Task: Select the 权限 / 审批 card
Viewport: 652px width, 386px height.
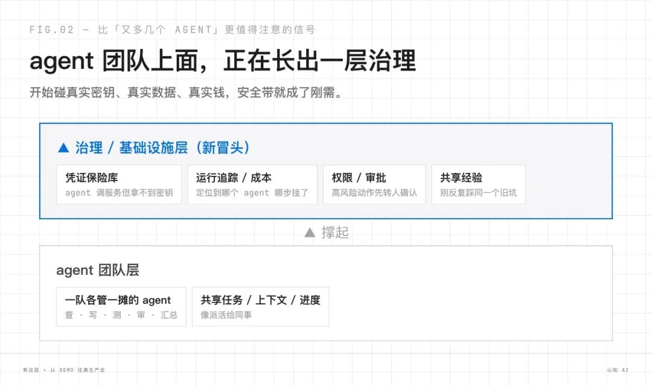Action: pyautogui.click(x=374, y=185)
